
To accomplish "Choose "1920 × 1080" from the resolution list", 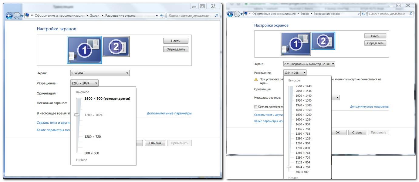I will [303, 105].
